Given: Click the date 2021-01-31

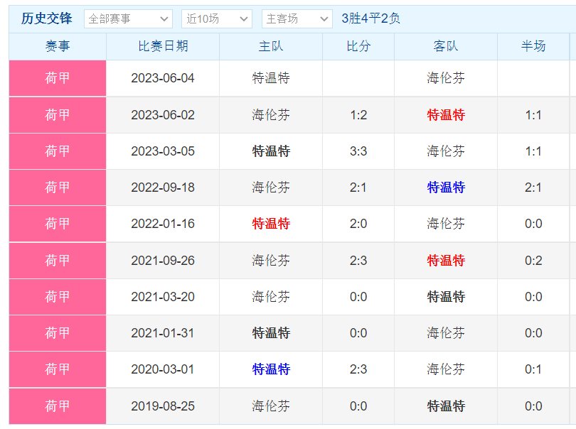Looking at the screenshot, I should coord(163,333).
